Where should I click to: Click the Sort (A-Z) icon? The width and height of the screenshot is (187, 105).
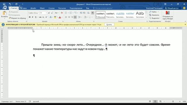point(88,13)
